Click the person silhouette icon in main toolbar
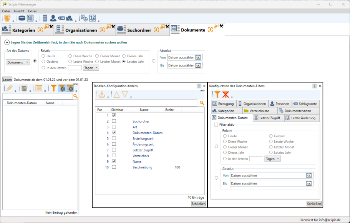 tap(53, 18)
